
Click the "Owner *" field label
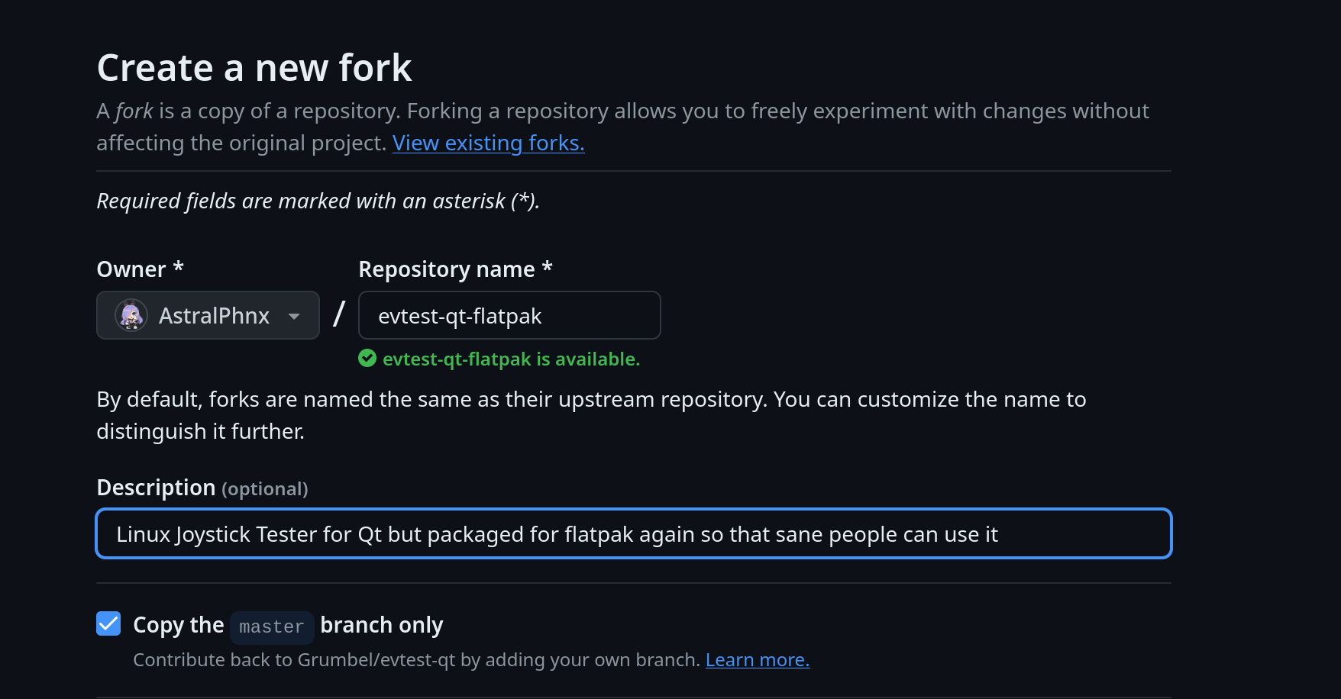(x=140, y=269)
